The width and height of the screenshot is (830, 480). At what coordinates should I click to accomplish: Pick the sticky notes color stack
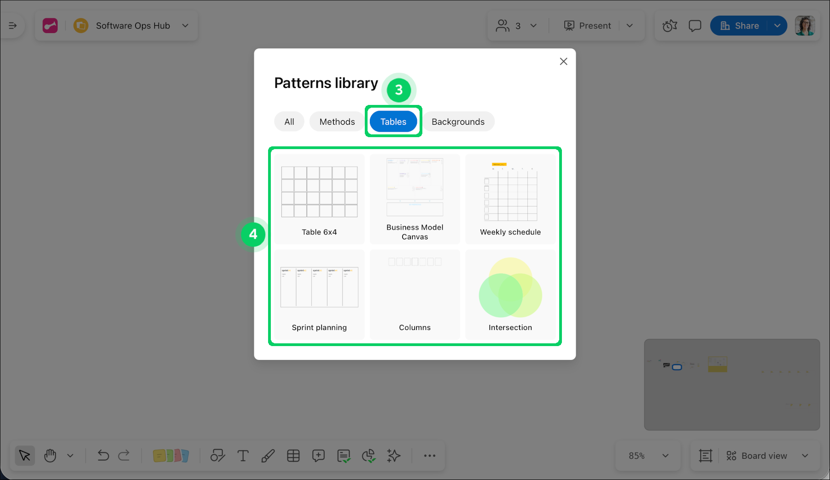point(171,456)
